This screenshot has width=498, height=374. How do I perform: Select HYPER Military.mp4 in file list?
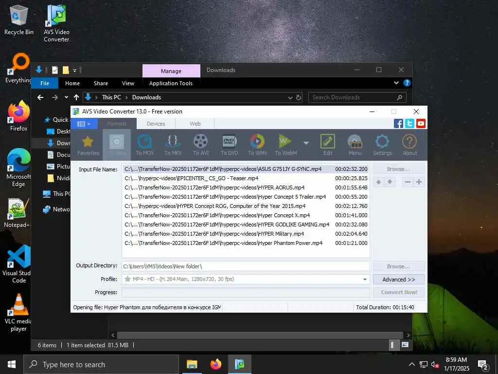point(246,234)
